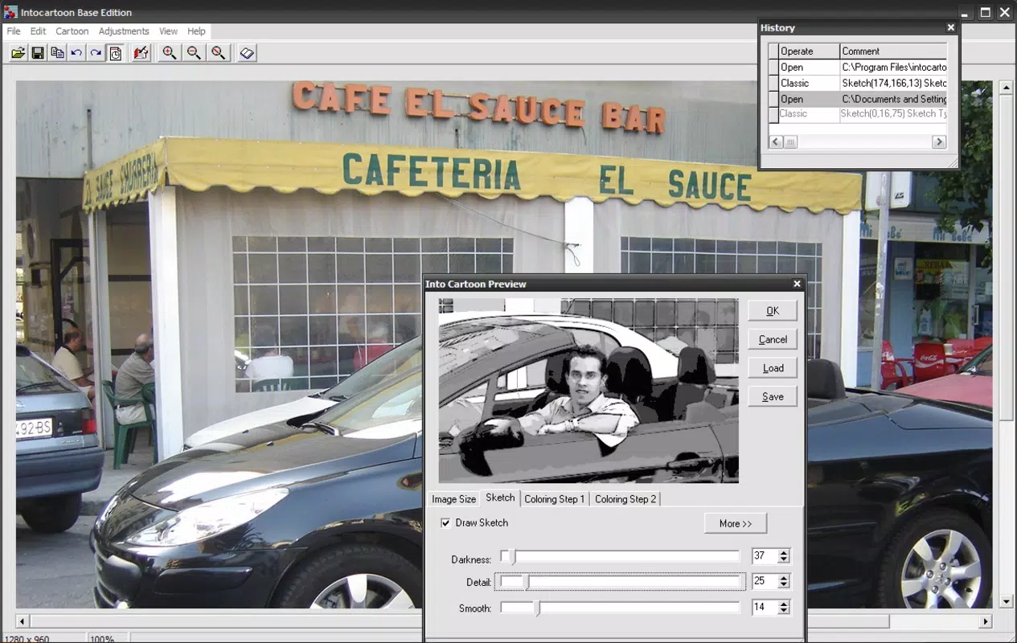Click the Intocartoon app icon in title bar
Image resolution: width=1017 pixels, height=643 pixels.
tap(10, 12)
